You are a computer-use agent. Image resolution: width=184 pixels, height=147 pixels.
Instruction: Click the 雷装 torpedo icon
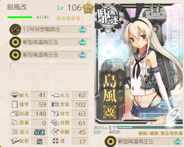tap(55, 104)
